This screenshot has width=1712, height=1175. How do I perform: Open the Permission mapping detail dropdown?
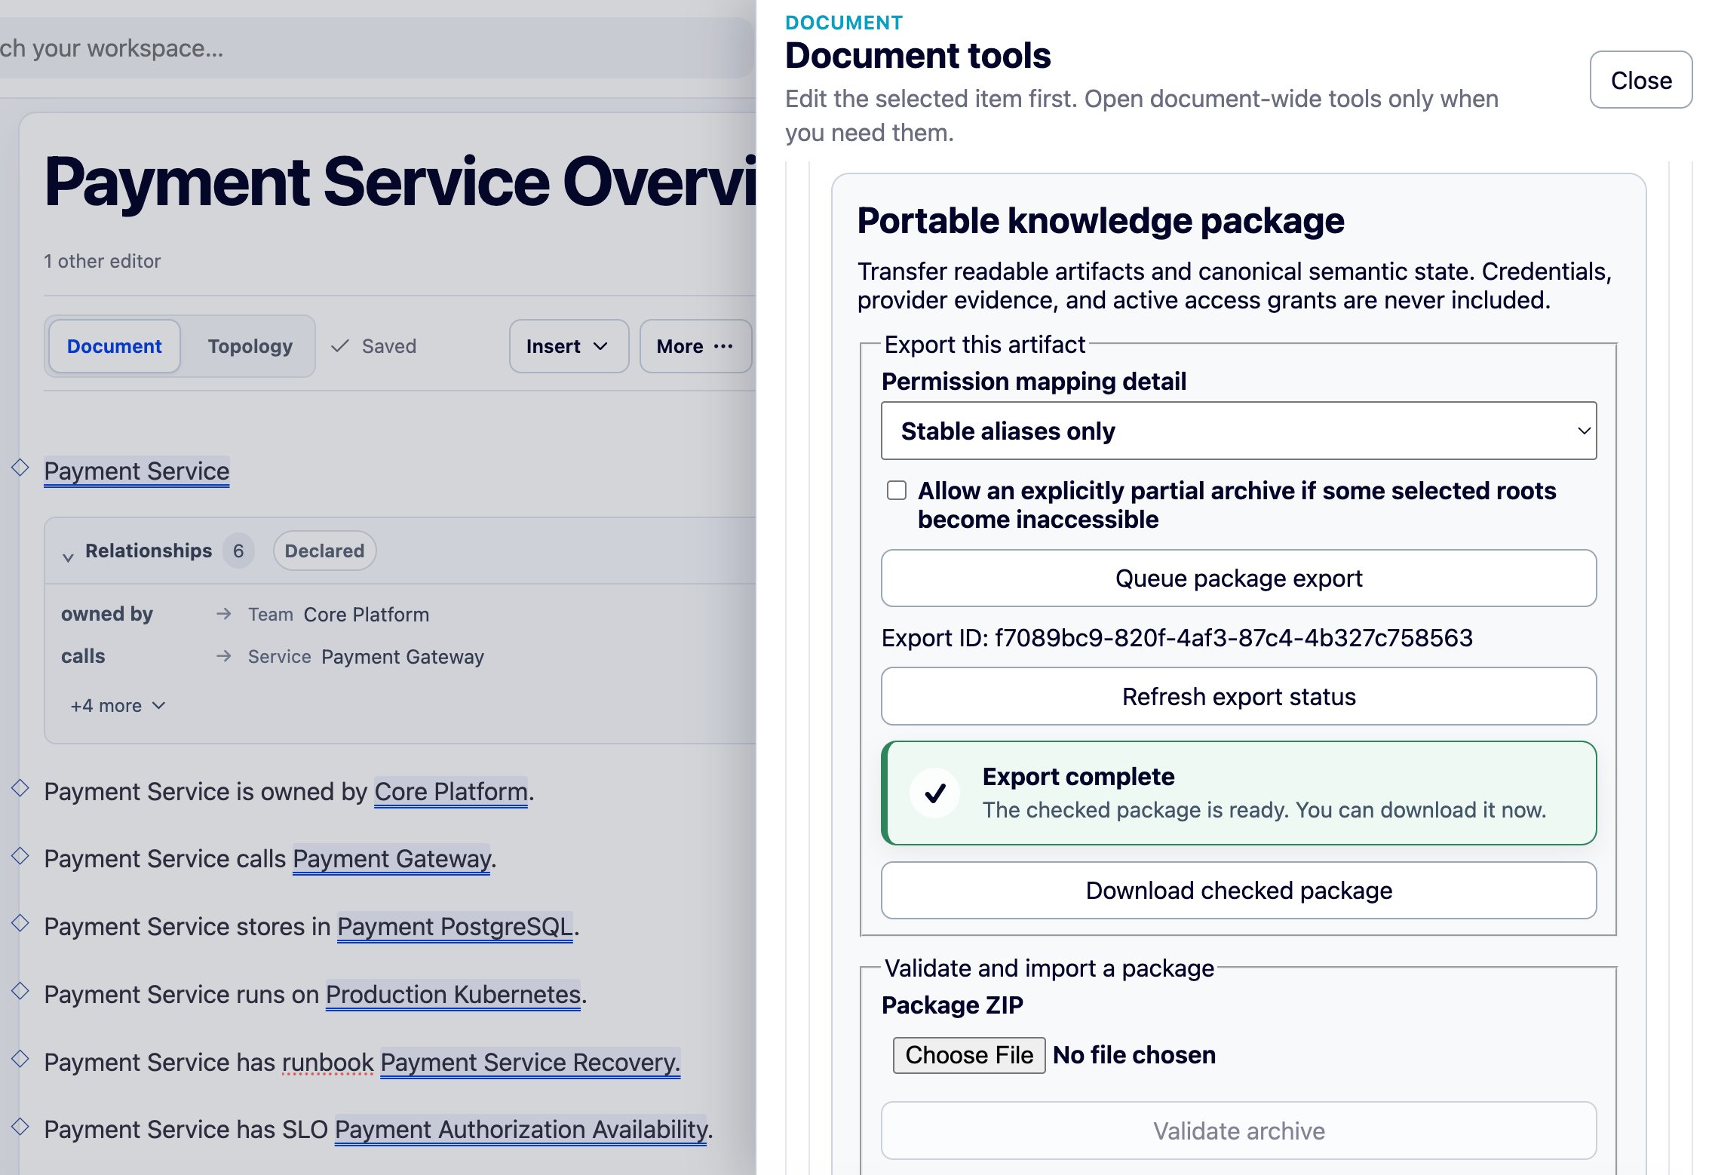point(1238,431)
